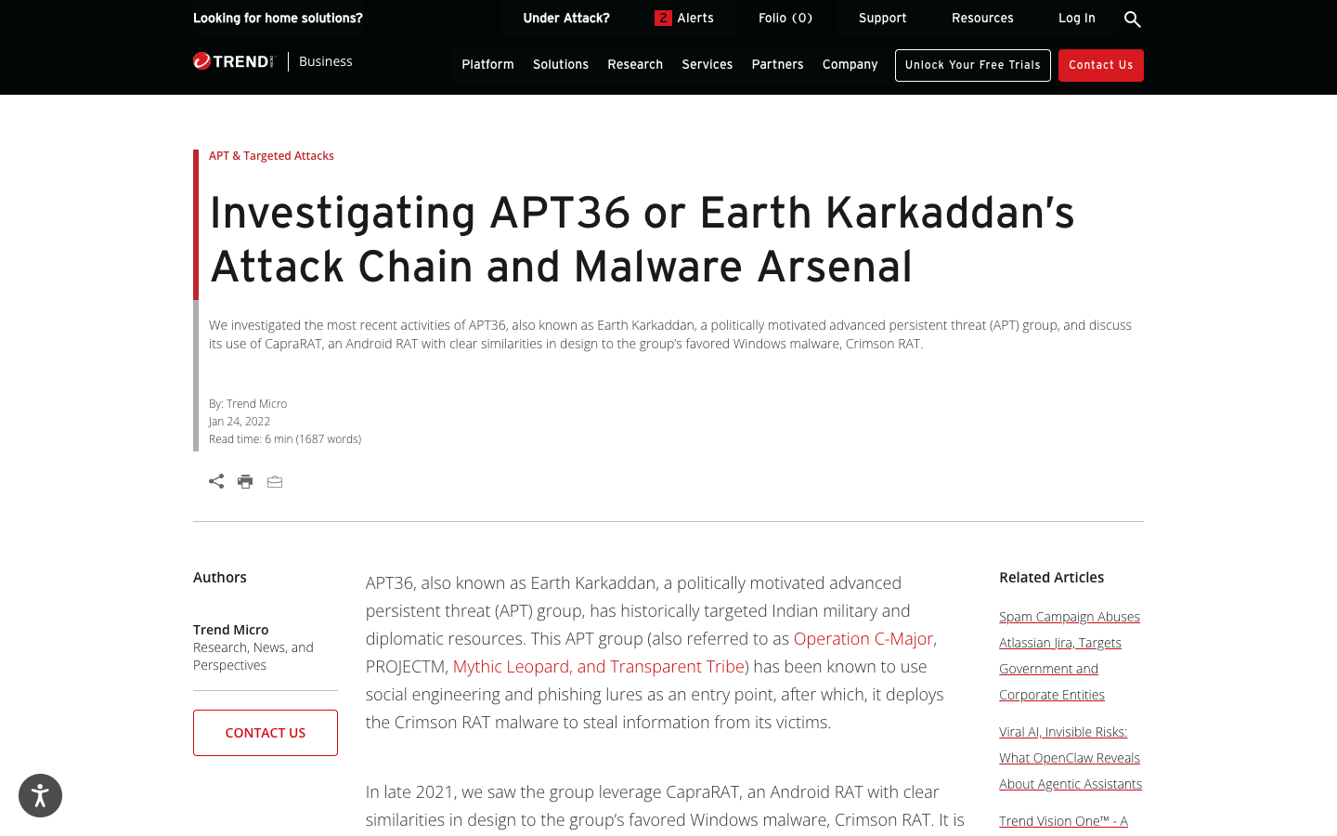This screenshot has height=836, width=1337.
Task: Expand the Company navigation menu
Action: point(850,65)
